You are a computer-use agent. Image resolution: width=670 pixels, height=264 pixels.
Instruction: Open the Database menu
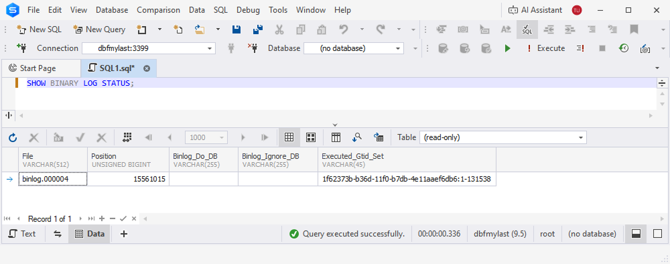coord(112,10)
